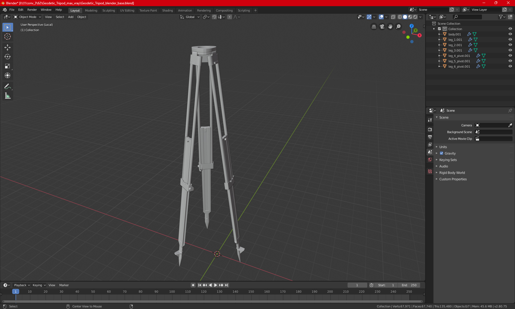
Task: Play the animation forward
Action: pos(215,285)
